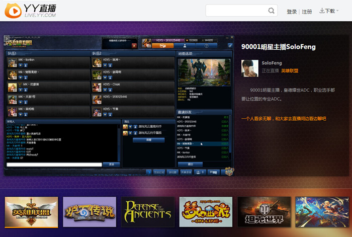352x237 pixels.
Task: Click the profile icon in first team-2 row
Action: pos(110,65)
